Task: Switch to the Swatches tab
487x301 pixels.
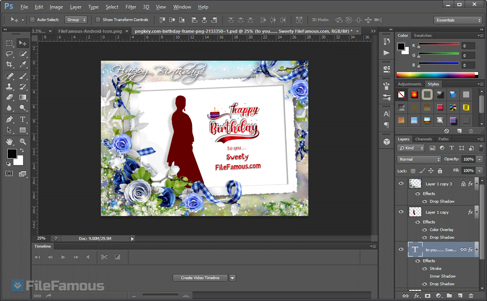Action: pos(423,36)
